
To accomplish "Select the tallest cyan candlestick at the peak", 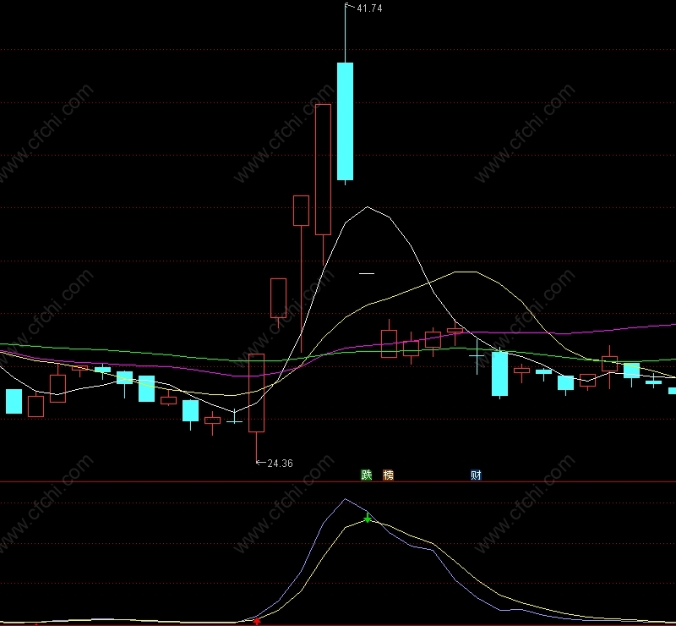I will point(345,121).
